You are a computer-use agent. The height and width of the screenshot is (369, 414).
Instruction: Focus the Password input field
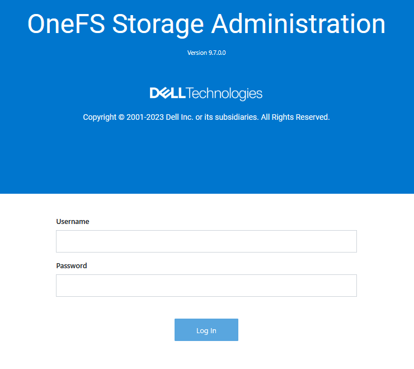pos(206,286)
